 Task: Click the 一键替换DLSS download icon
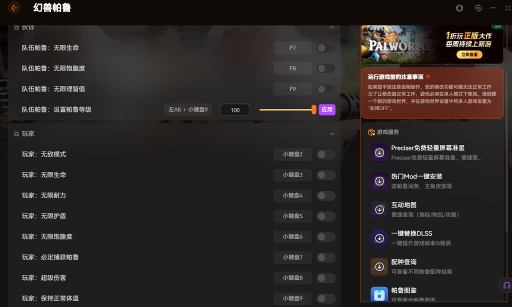tap(379, 238)
